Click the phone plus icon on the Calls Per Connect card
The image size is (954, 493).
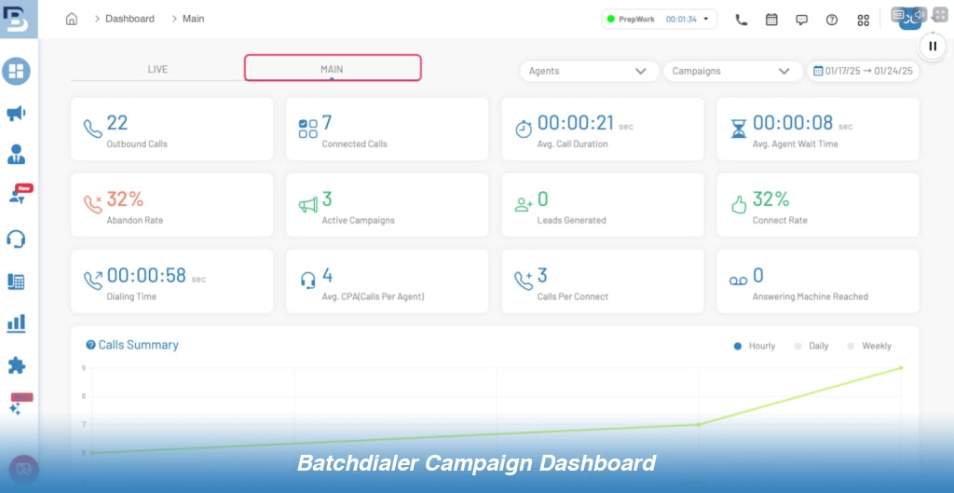point(524,281)
